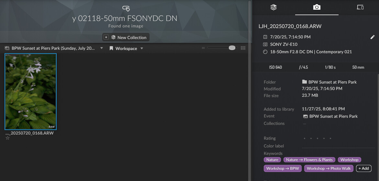Click the BPW Sunset at Piers Park folder icon

coord(304,82)
